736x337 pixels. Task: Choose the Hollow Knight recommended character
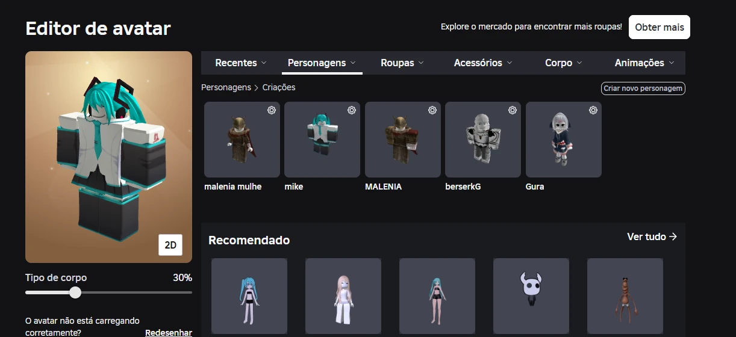(x=531, y=295)
